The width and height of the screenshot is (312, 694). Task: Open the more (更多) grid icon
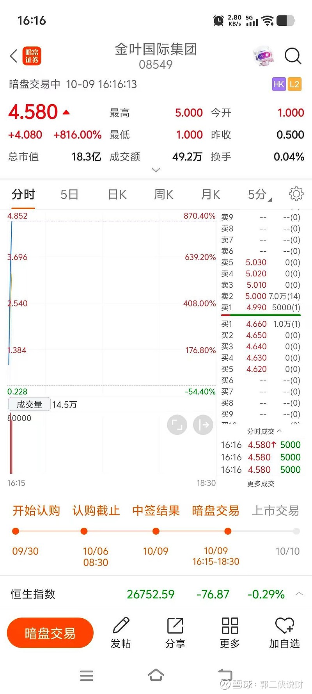tap(230, 626)
